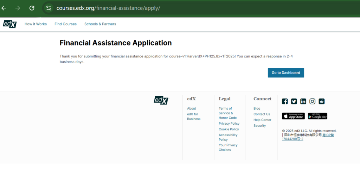Open the edX Twitter icon
Viewport: 360px width, 173px height.
click(x=294, y=101)
